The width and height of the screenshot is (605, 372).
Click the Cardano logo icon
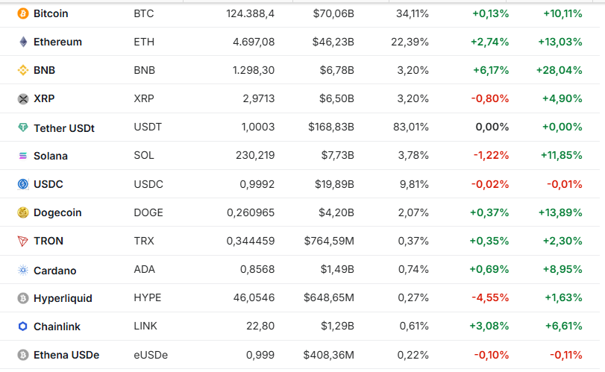pyautogui.click(x=22, y=270)
